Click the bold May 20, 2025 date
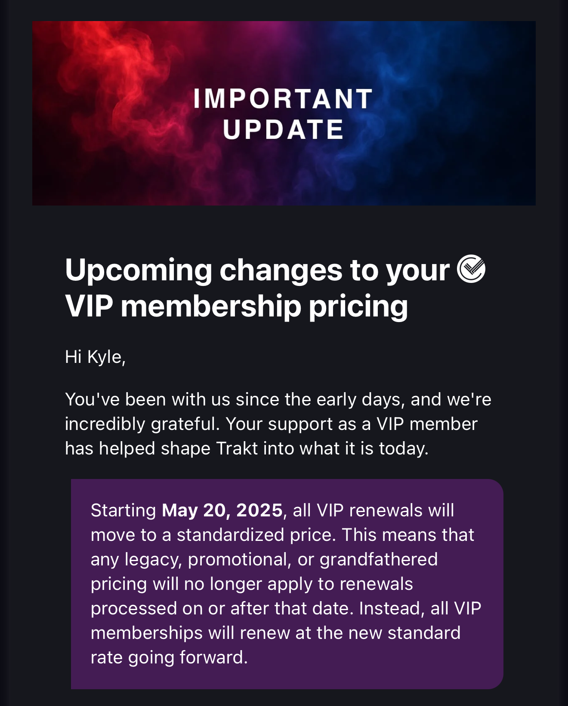This screenshot has height=706, width=568. click(222, 510)
